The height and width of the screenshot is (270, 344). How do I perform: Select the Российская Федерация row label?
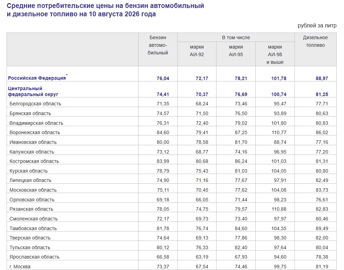pyautogui.click(x=37, y=78)
